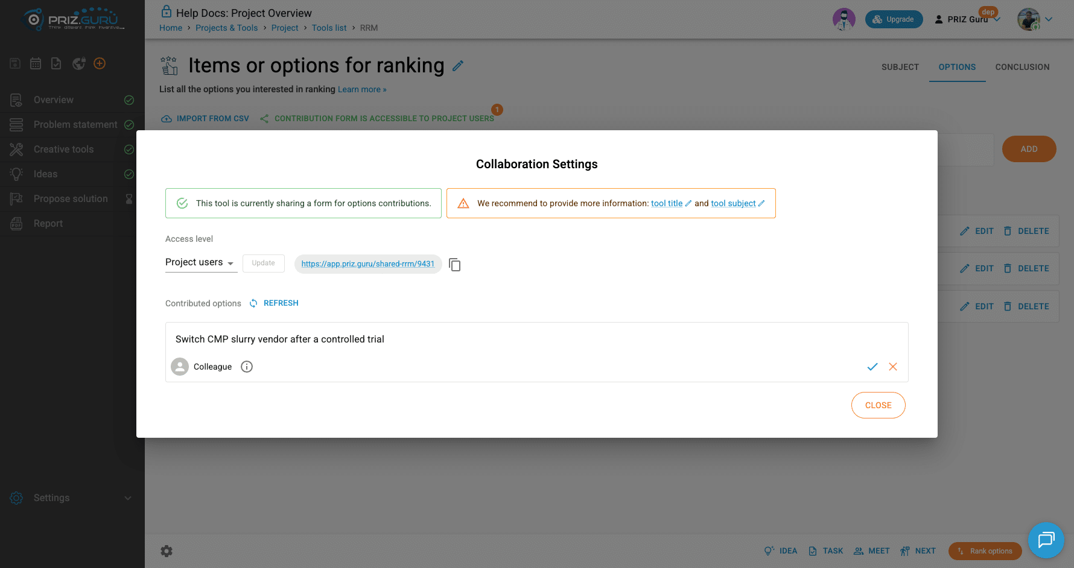The width and height of the screenshot is (1074, 568).
Task: Copy the shared form link icon
Action: coord(455,265)
